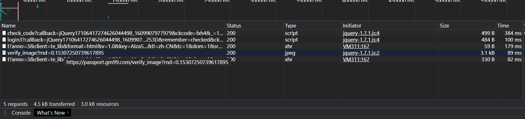This screenshot has width=525, height=119.
Task: Click the 4.5 kB transferred summary
Action: [x=54, y=104]
